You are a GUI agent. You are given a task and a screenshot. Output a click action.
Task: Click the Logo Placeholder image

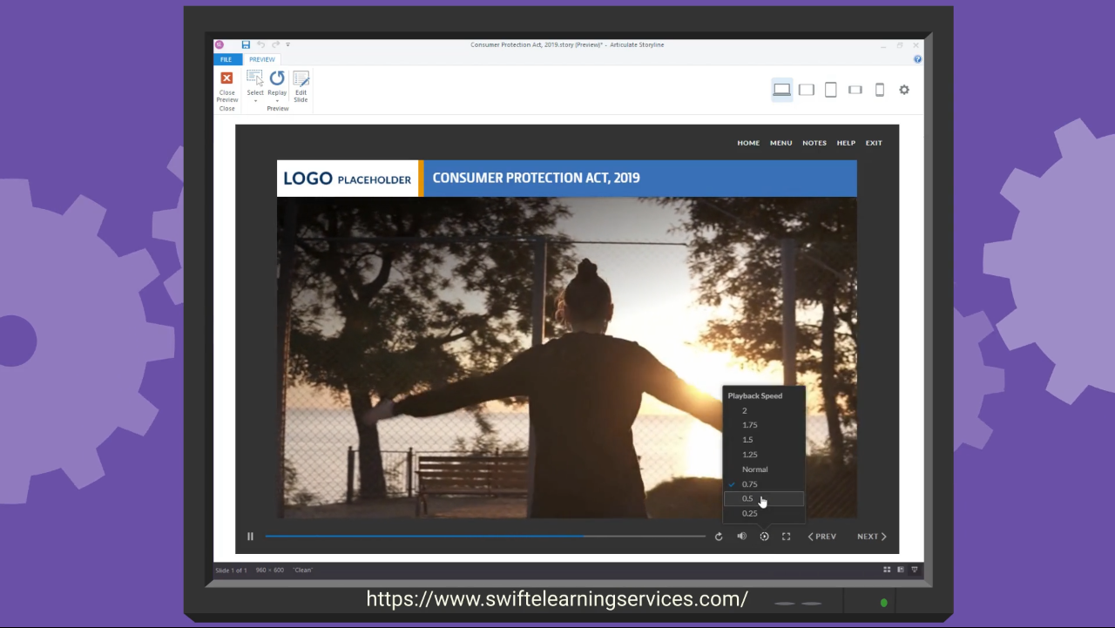pos(348,179)
